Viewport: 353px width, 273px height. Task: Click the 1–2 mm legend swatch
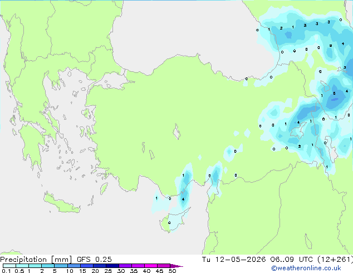click(x=35, y=266)
